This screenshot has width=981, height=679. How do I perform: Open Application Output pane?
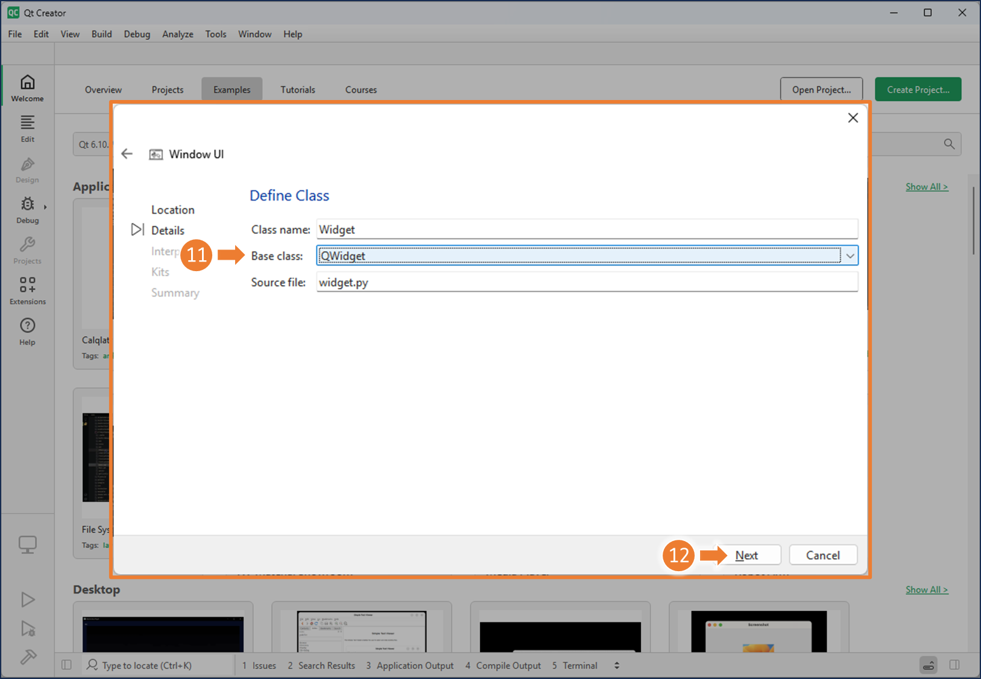pyautogui.click(x=410, y=665)
